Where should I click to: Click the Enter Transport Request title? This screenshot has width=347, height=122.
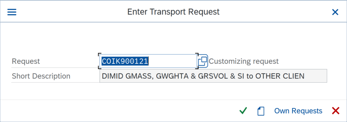coord(173,12)
